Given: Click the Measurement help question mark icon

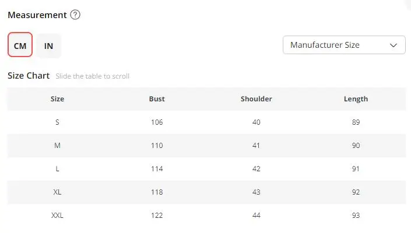Looking at the screenshot, I should (x=75, y=15).
